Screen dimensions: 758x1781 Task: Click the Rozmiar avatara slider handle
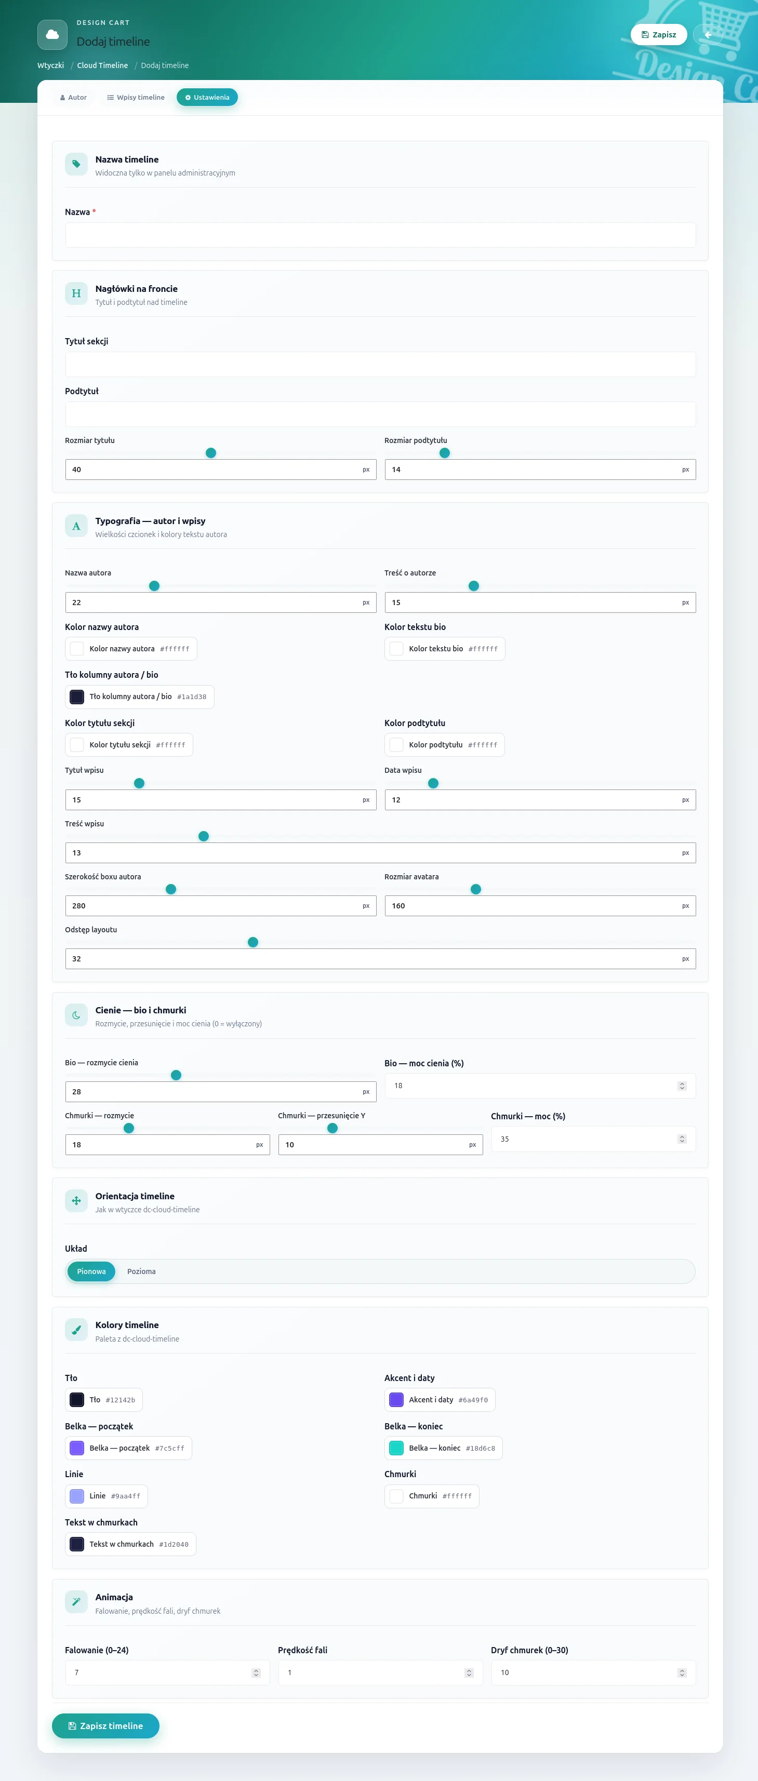(476, 889)
